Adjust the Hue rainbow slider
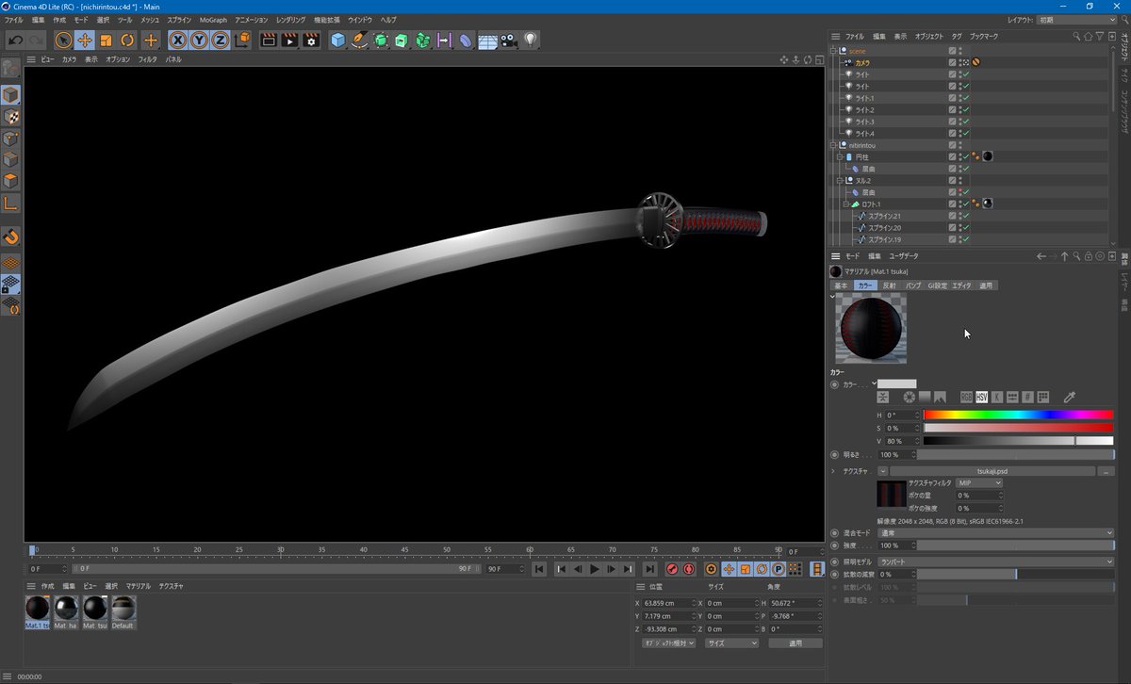 click(1018, 415)
